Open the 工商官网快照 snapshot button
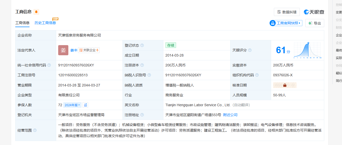 [286, 23]
